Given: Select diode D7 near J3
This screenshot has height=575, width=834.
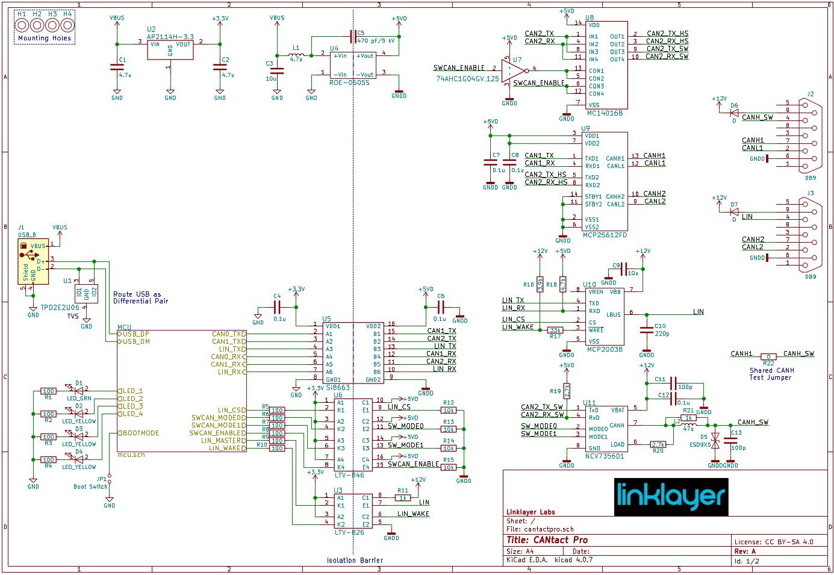Looking at the screenshot, I should point(734,212).
